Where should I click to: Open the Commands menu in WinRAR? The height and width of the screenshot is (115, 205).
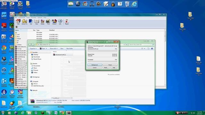21,18
